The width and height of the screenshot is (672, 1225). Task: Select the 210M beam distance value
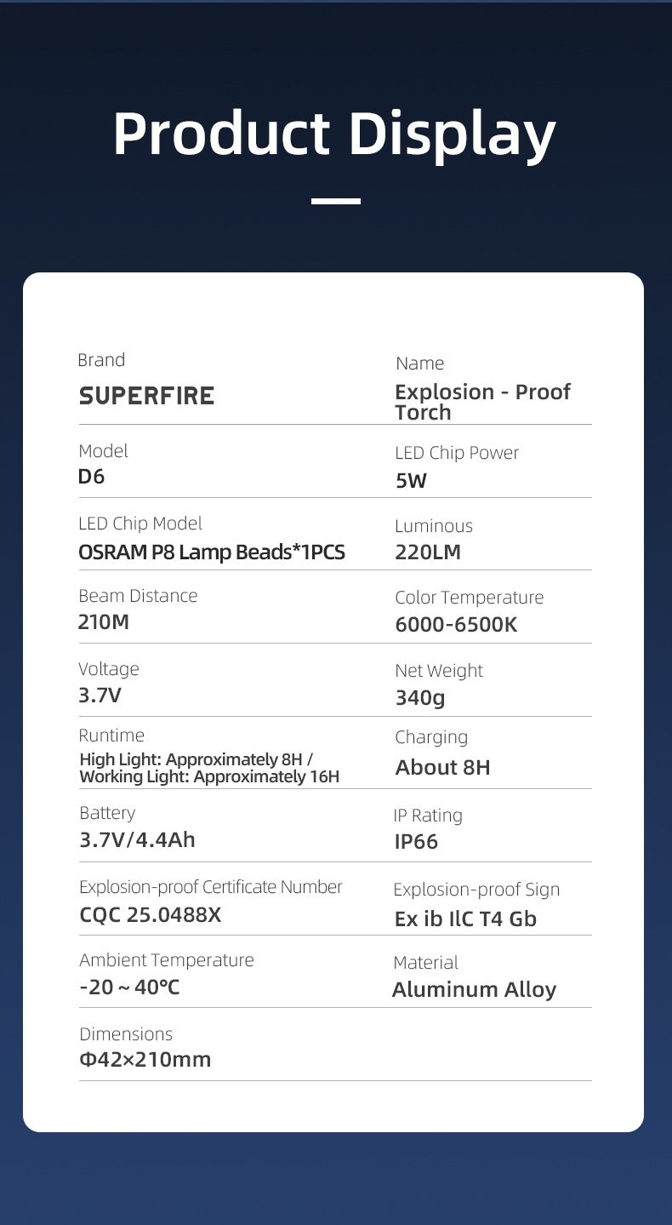click(104, 622)
